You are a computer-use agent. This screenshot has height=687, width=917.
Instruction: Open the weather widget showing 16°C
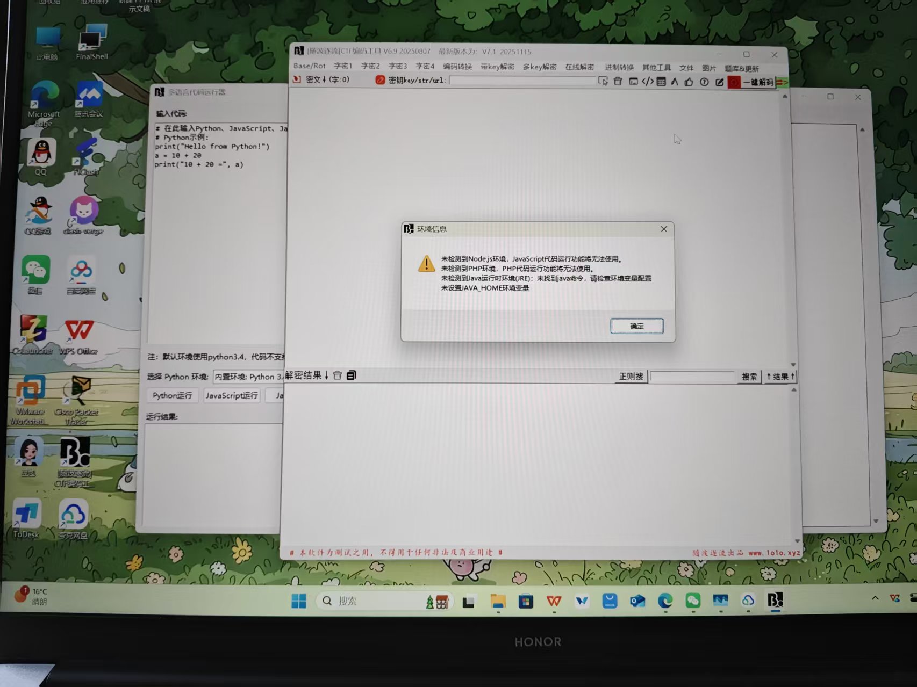(x=32, y=596)
